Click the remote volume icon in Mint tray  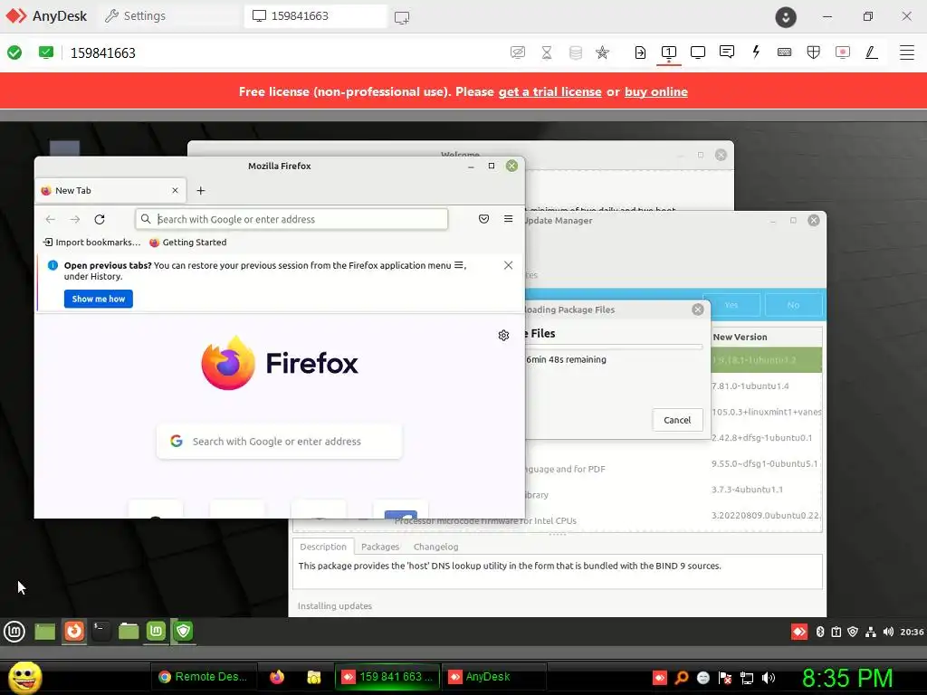tap(888, 632)
